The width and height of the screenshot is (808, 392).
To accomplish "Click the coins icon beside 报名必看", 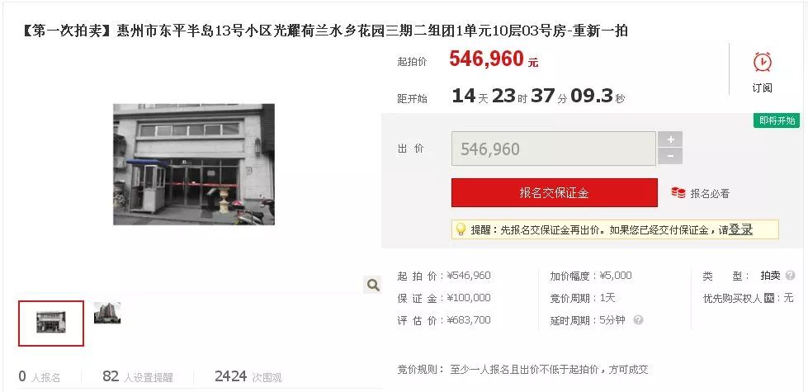I will coord(678,193).
